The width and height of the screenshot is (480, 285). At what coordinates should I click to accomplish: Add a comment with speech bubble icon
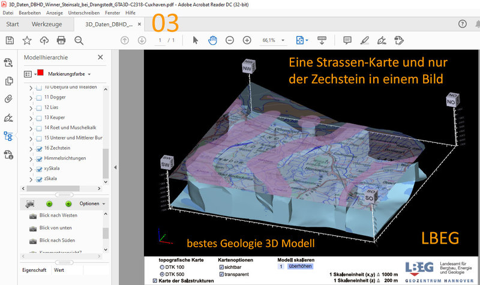tap(347, 40)
